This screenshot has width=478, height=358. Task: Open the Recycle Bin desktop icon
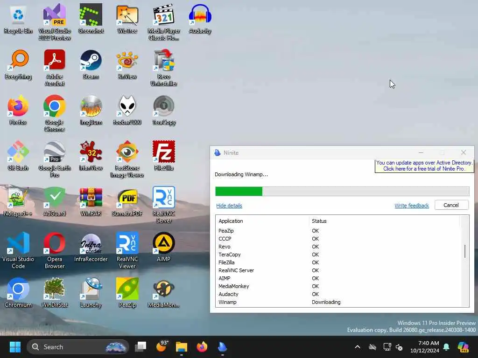pos(18,19)
